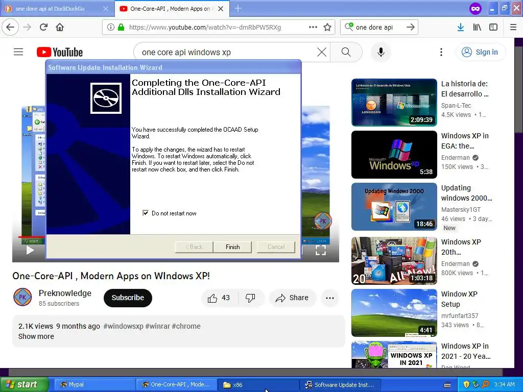
Task: Open the YouTube guide hamburger menu
Action: coord(18,52)
